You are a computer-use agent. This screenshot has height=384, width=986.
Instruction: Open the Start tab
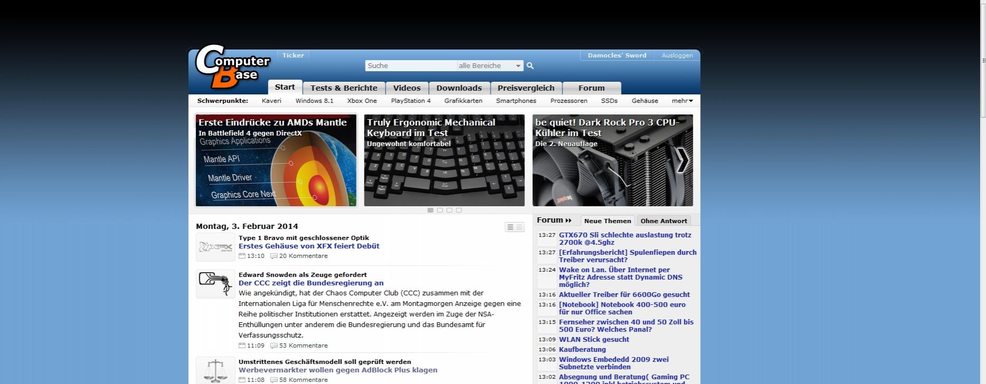(x=285, y=87)
